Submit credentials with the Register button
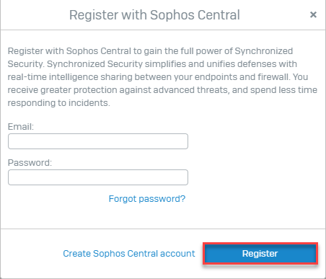326x279 pixels. pos(260,254)
